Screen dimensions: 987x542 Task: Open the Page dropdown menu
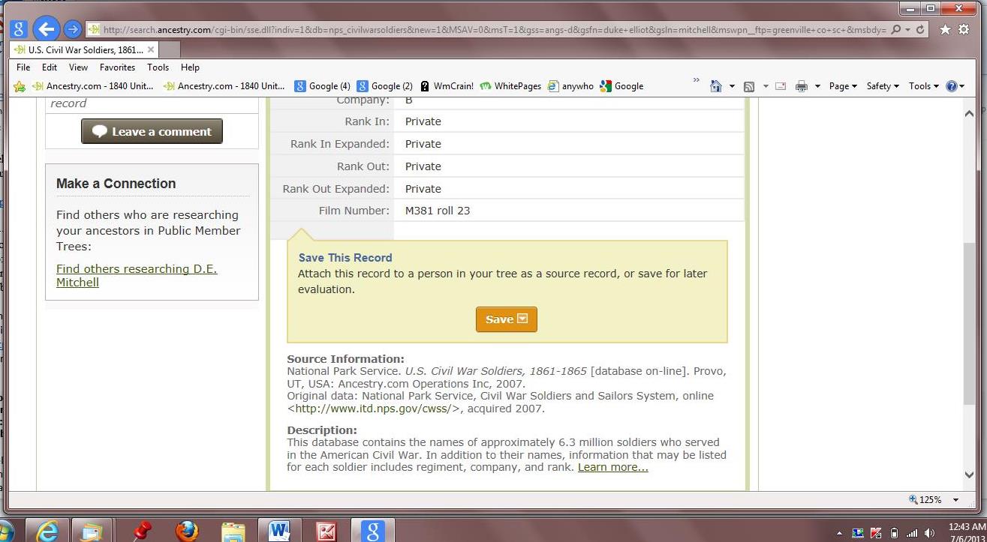click(843, 86)
